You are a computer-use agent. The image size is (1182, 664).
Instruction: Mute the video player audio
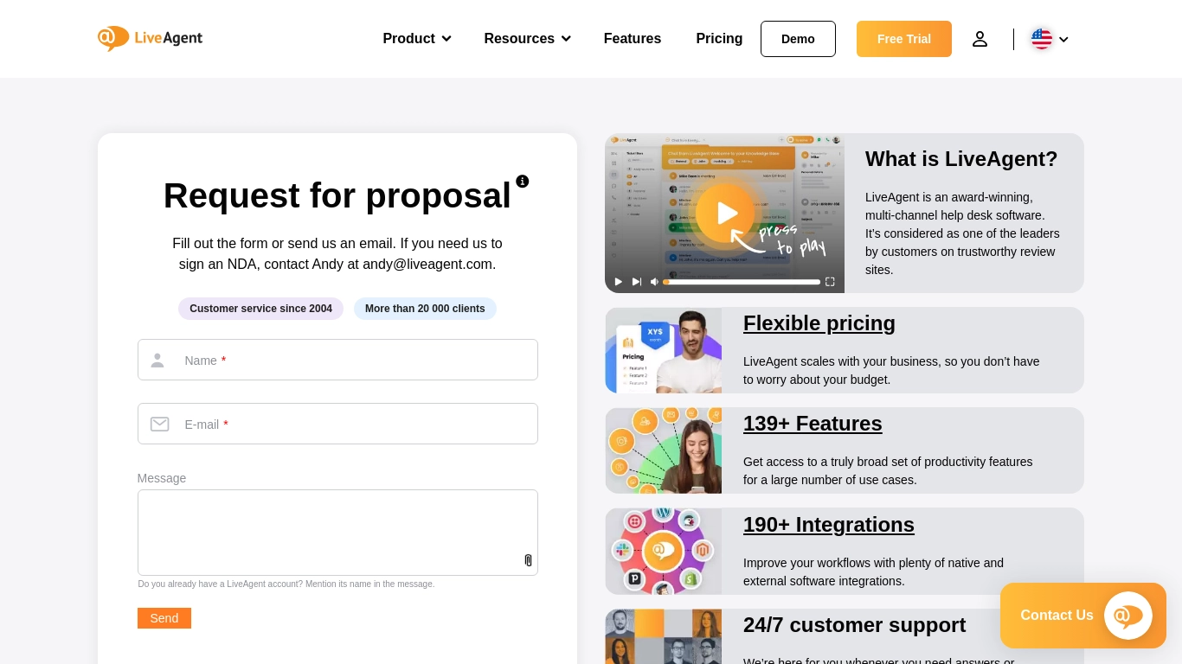coord(654,281)
